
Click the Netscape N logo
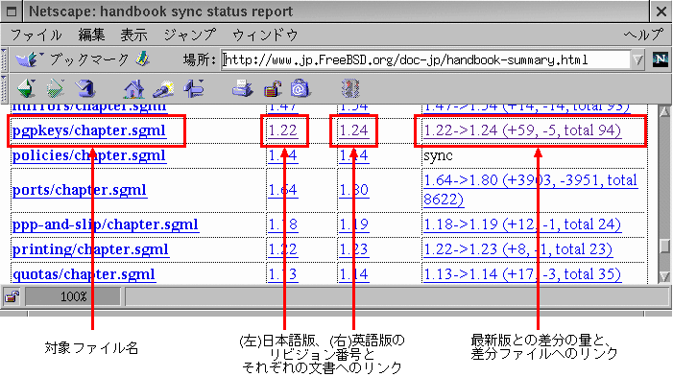coord(660,59)
